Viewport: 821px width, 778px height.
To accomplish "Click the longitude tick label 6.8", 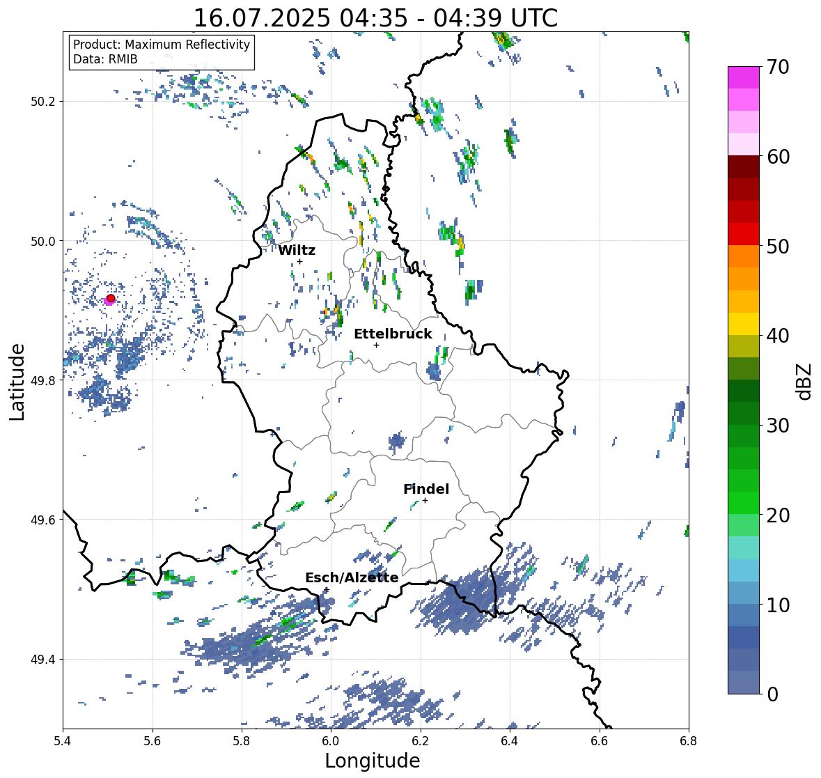I will click(x=688, y=740).
